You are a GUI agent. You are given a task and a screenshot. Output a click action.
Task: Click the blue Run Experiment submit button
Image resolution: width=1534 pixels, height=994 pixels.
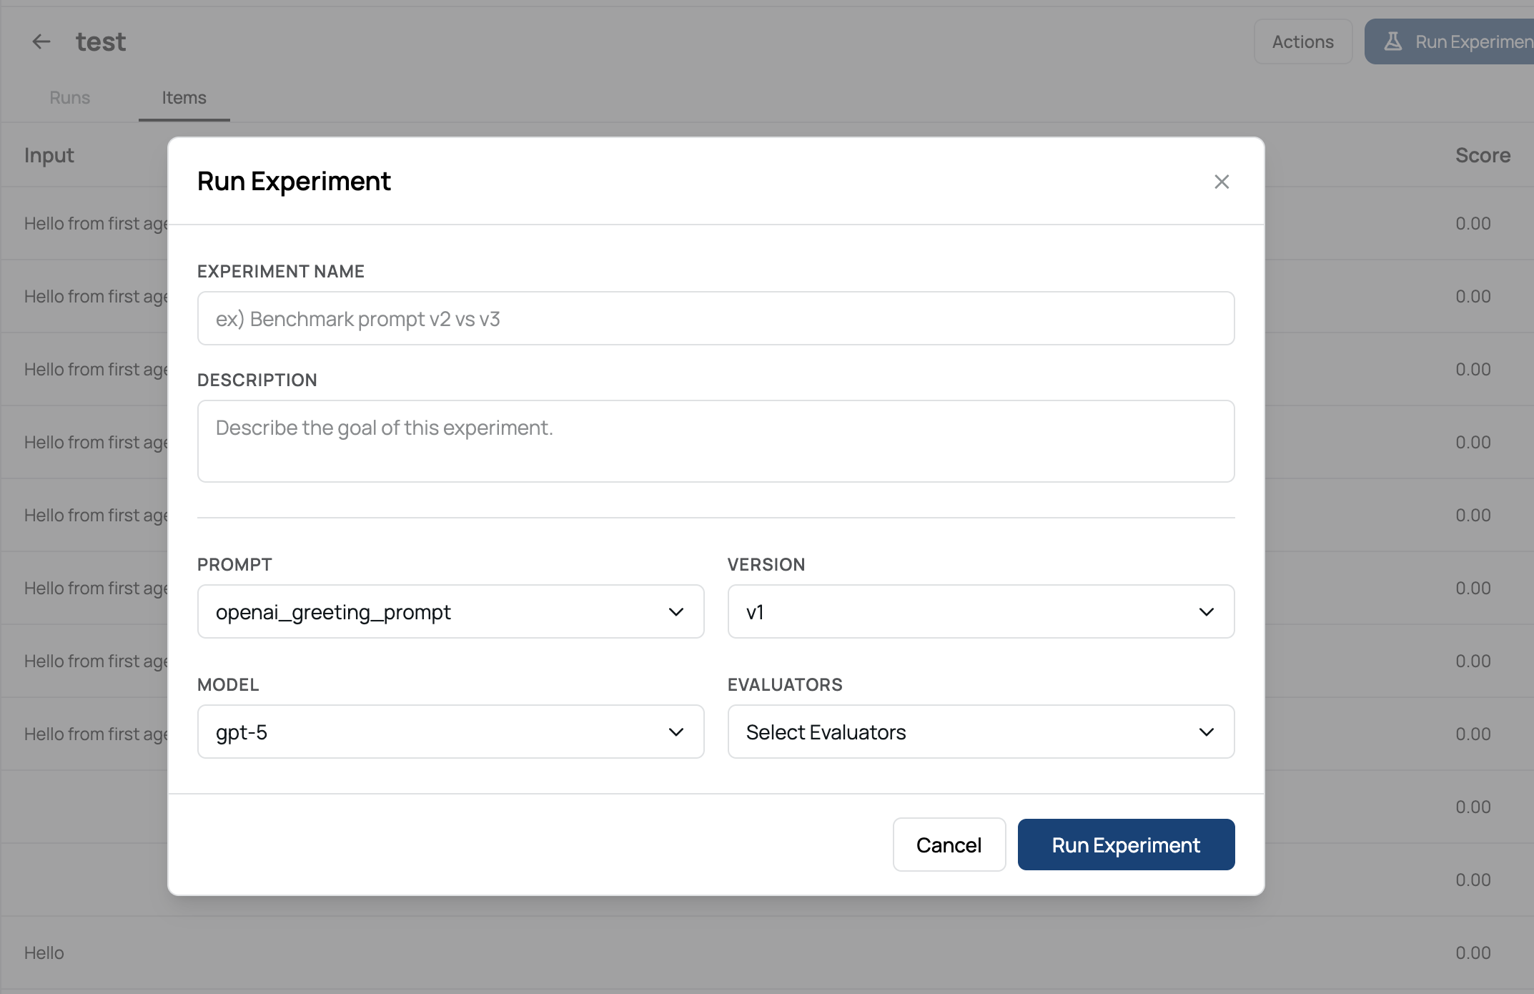tap(1126, 845)
